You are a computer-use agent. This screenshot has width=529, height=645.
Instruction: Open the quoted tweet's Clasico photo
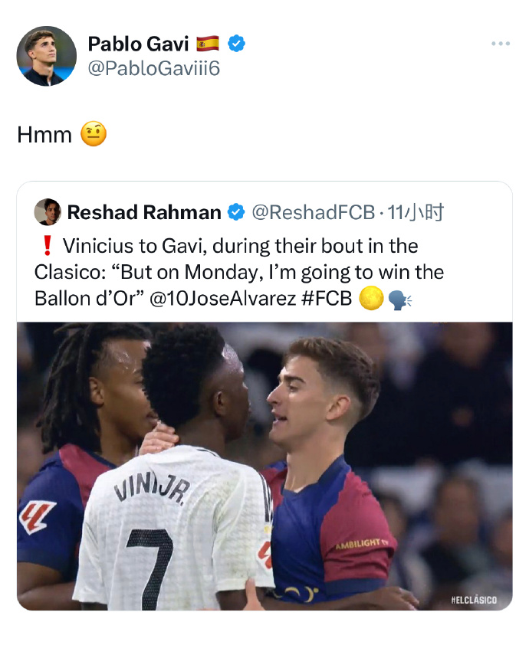click(264, 466)
